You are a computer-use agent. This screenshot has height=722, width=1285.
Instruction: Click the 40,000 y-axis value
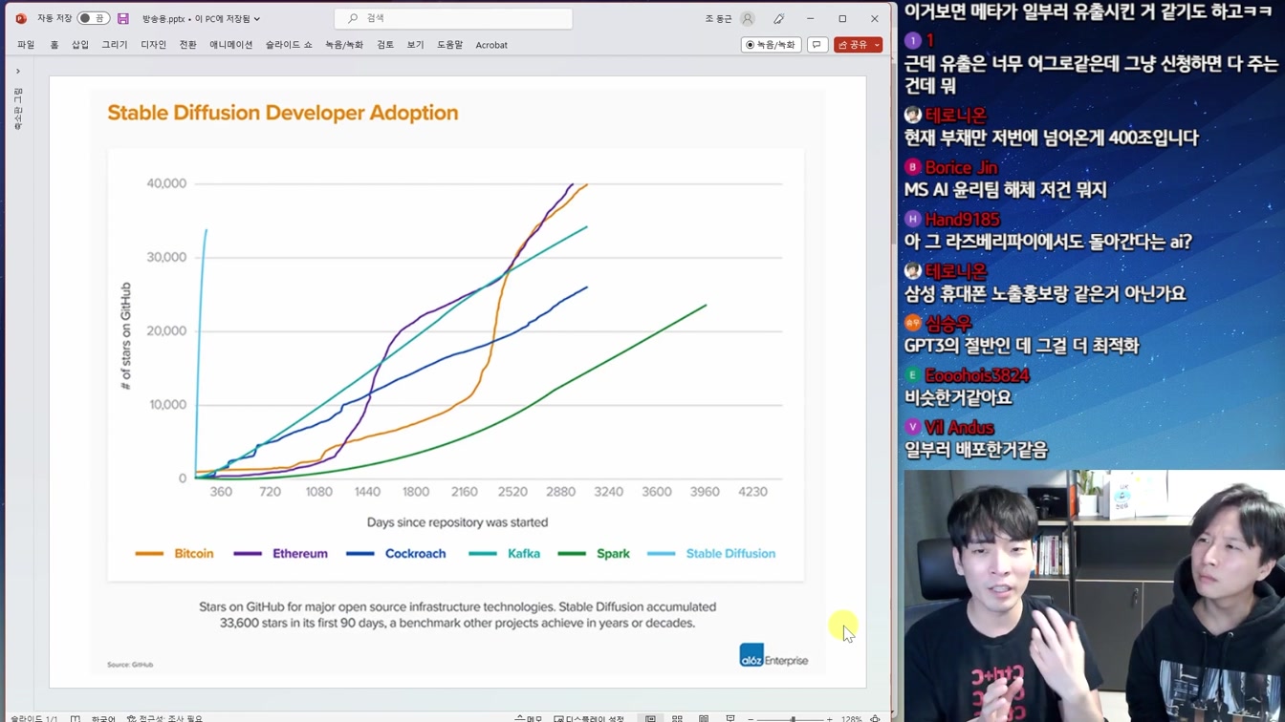pyautogui.click(x=166, y=183)
